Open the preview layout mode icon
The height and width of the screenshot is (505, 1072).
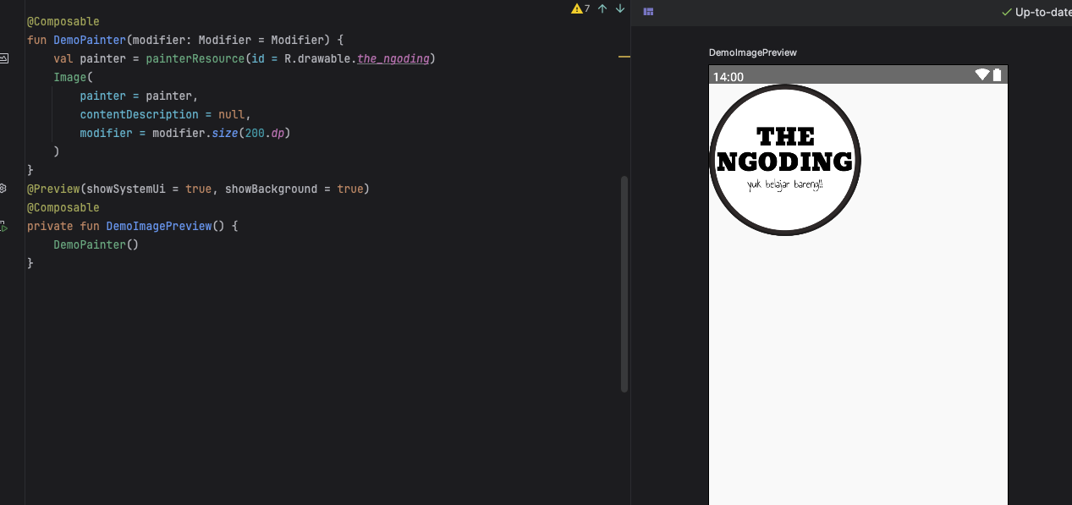(648, 12)
